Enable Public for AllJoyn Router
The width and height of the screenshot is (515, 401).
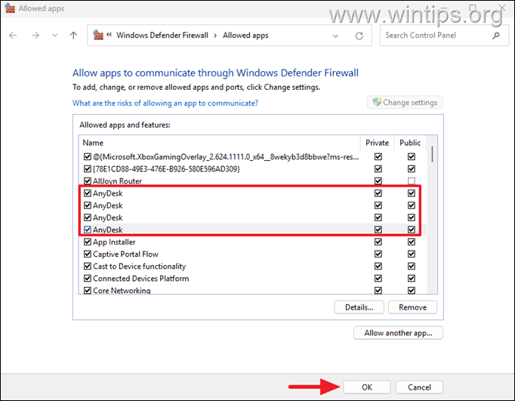pos(412,181)
